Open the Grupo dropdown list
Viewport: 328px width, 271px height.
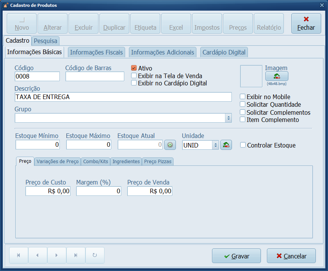228,118
